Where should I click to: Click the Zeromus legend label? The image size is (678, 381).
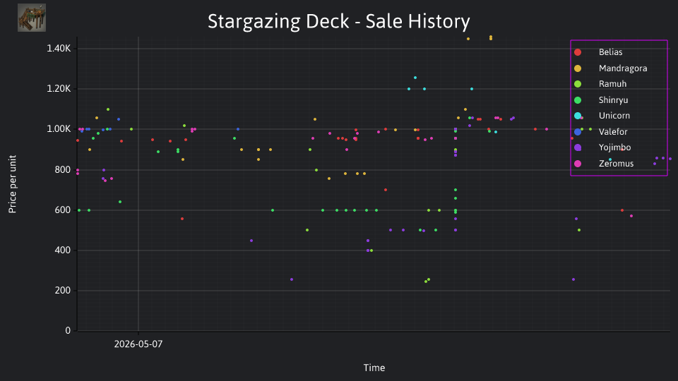click(x=616, y=163)
